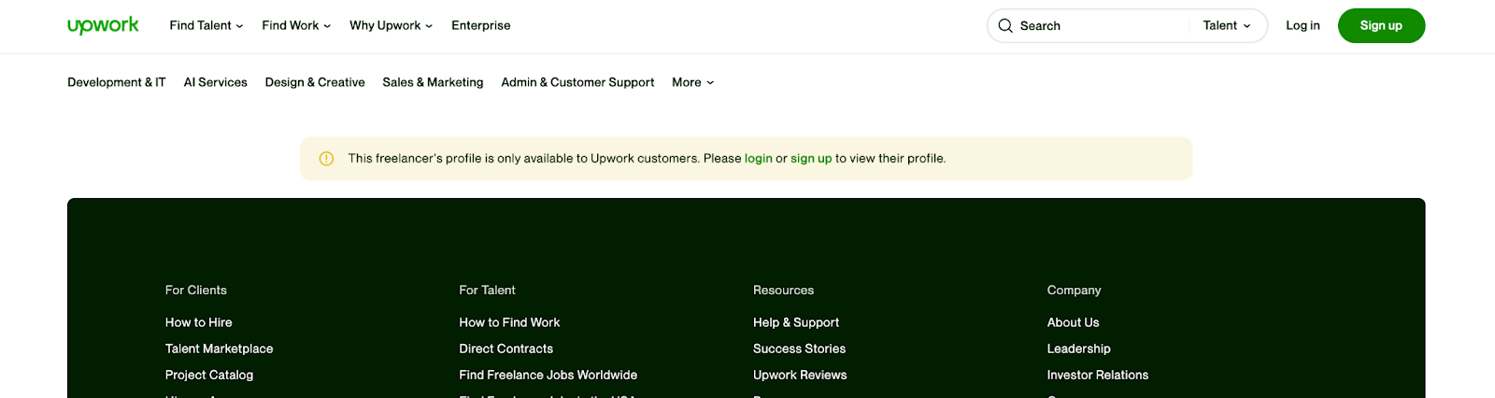Open the Talent search type dropdown

point(1226,26)
